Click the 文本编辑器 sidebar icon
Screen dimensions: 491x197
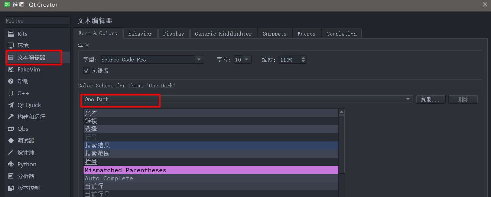(11, 57)
